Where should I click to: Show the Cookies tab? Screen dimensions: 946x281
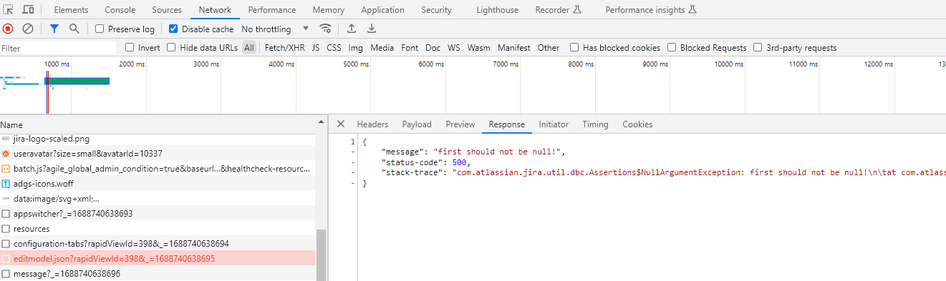tap(637, 124)
